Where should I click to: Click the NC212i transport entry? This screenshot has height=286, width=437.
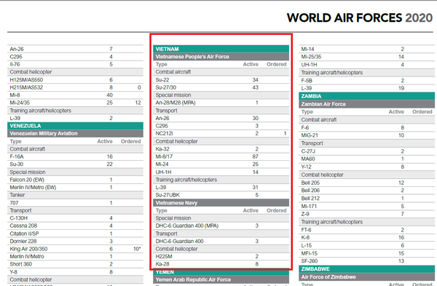[221, 133]
